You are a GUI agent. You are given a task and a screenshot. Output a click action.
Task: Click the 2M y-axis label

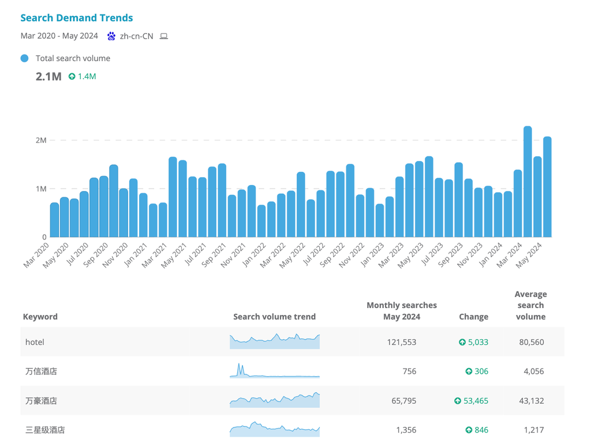[41, 140]
